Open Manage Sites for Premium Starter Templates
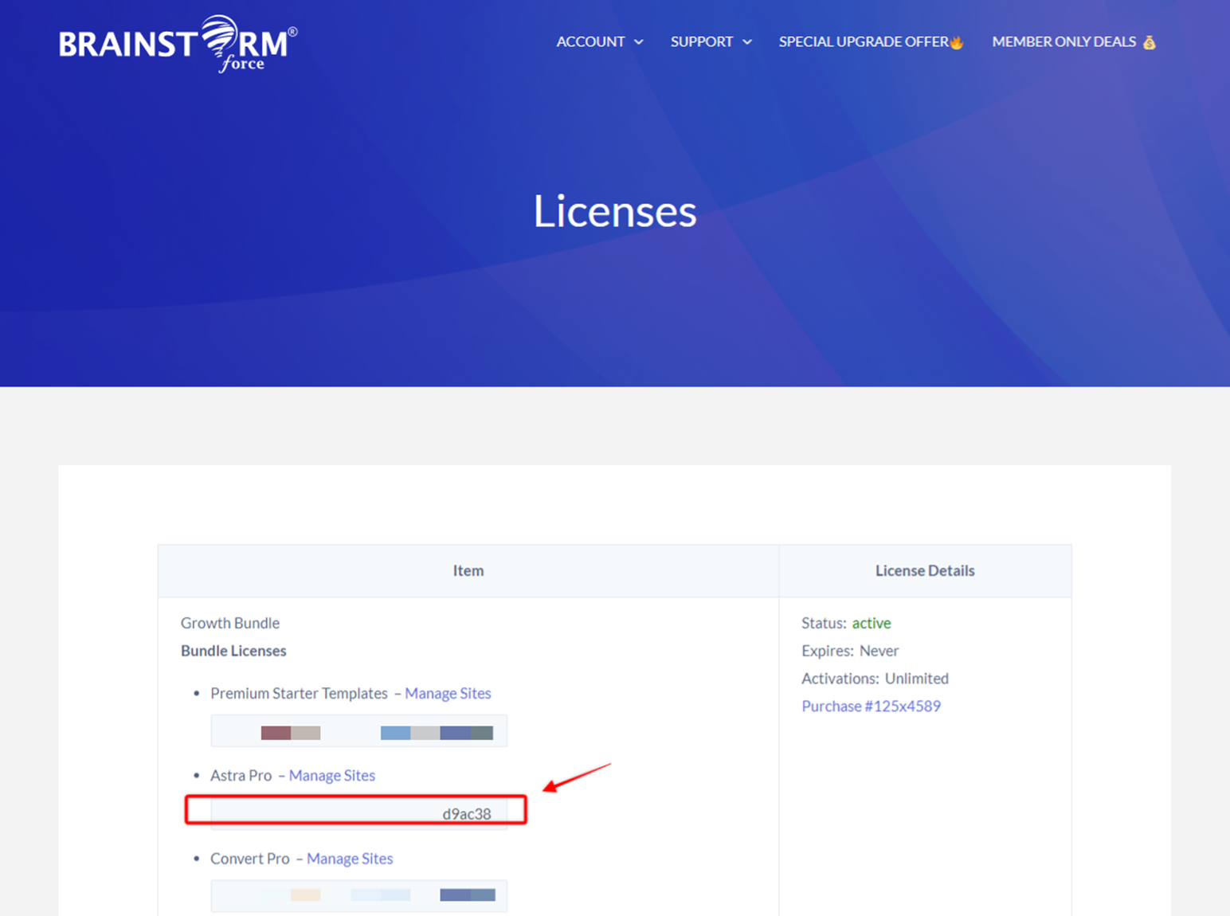1230x916 pixels. tap(448, 693)
